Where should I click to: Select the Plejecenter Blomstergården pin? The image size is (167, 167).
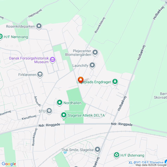[x=95, y=52]
